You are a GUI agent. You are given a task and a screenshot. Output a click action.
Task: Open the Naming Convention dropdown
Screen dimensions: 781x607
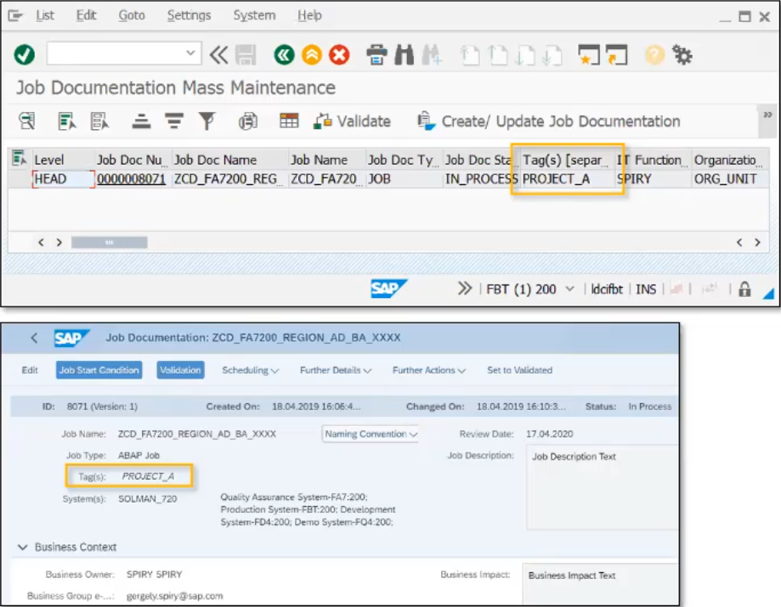(371, 434)
